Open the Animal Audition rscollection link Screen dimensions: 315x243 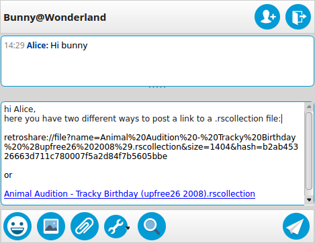click(130, 194)
